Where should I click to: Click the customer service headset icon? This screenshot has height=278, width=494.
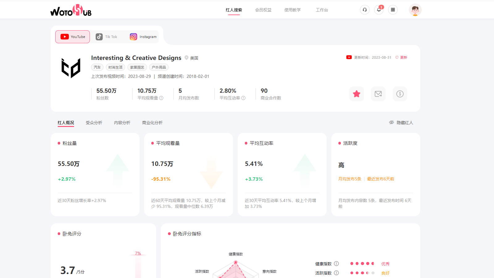tap(365, 10)
